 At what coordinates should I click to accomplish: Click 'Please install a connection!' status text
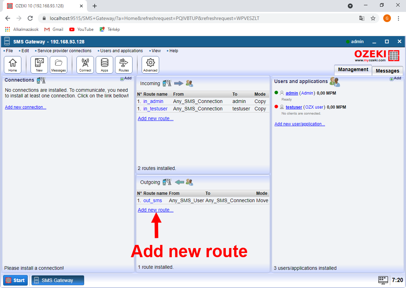point(34,268)
